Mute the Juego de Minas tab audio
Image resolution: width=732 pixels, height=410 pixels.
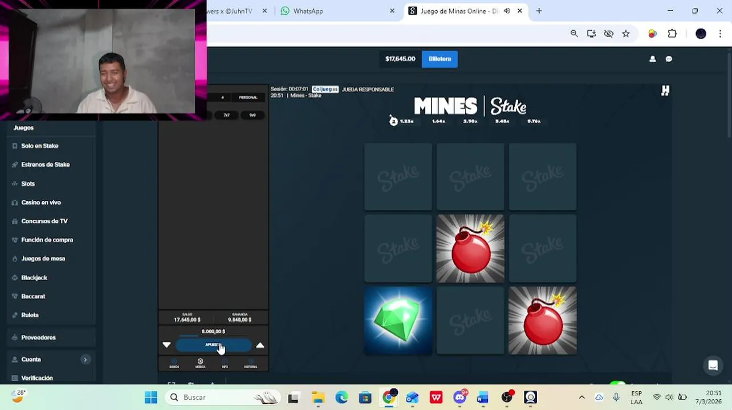[507, 11]
